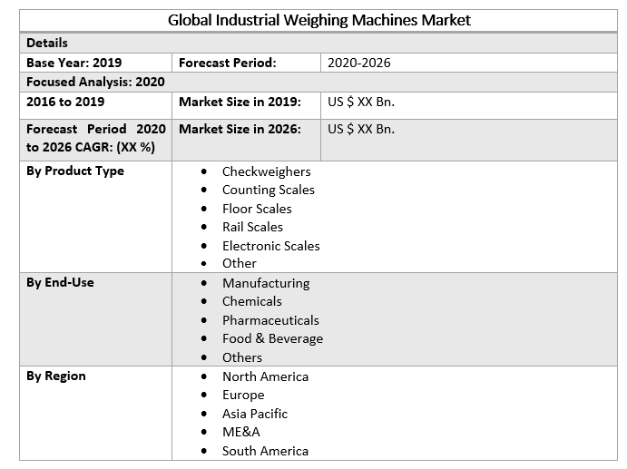This screenshot has height=469, width=627.
Task: Click the Base Year: 2019 cell
Action: [x=73, y=63]
